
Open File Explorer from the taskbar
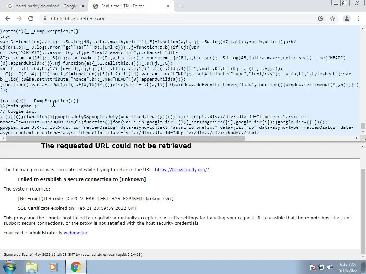pos(32,267)
